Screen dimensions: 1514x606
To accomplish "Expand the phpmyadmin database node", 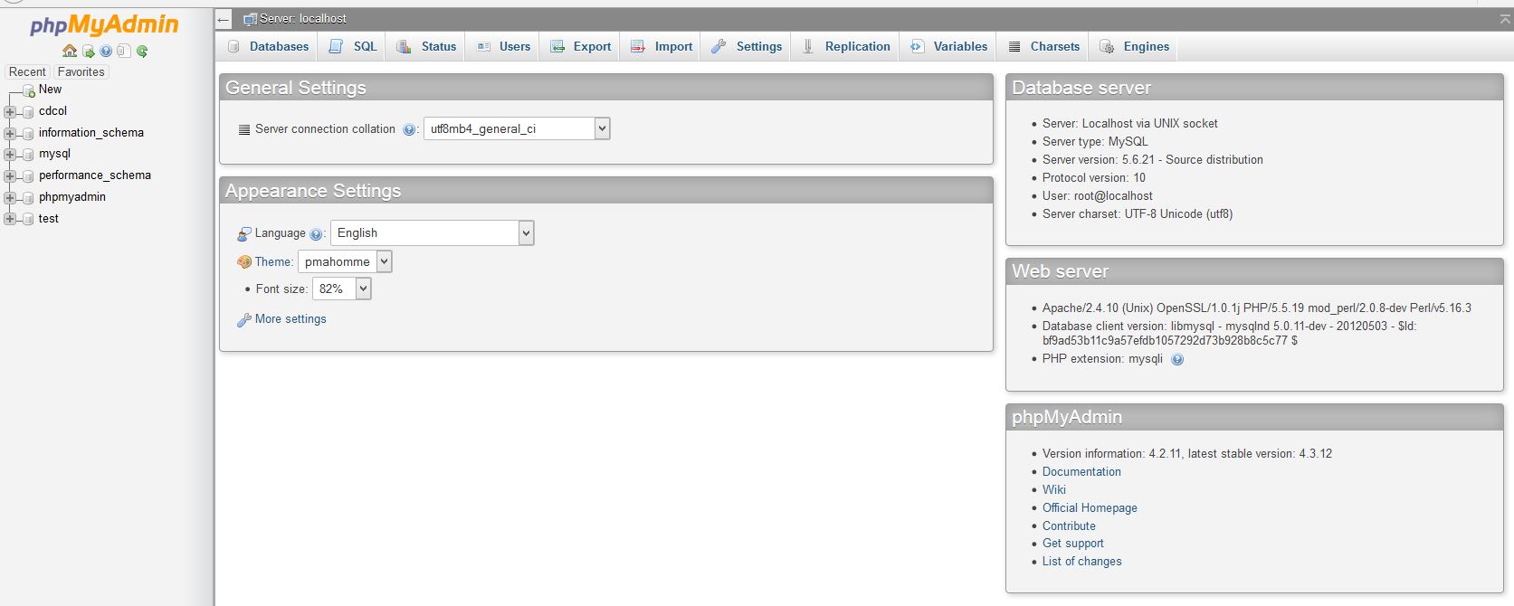I will pos(11,197).
